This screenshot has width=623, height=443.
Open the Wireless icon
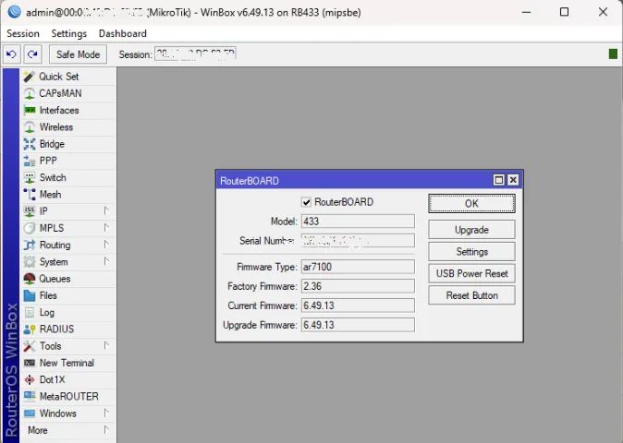click(x=29, y=127)
